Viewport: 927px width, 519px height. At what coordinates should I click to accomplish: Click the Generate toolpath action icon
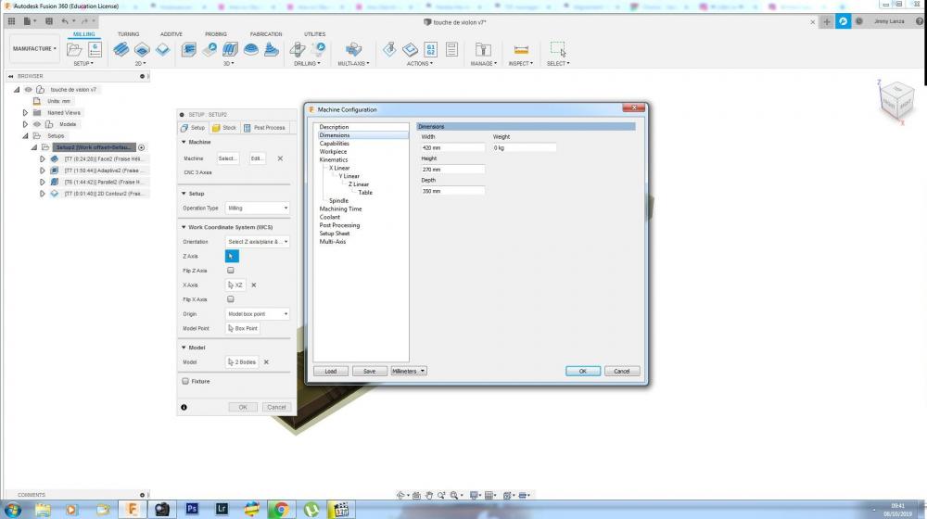(x=411, y=50)
